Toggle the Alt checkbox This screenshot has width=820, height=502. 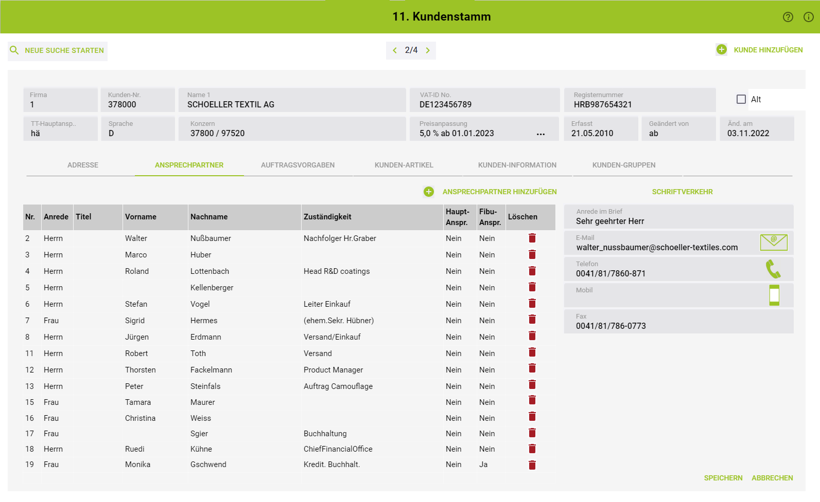pos(741,99)
